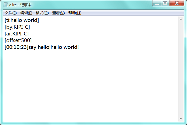Close the a.lrc Notepad window
The width and height of the screenshot is (187, 125).
(x=177, y=3)
